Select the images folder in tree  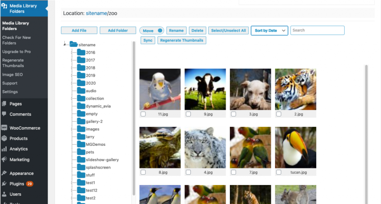[x=93, y=129]
